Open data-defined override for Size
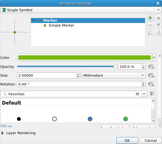 point(151,75)
